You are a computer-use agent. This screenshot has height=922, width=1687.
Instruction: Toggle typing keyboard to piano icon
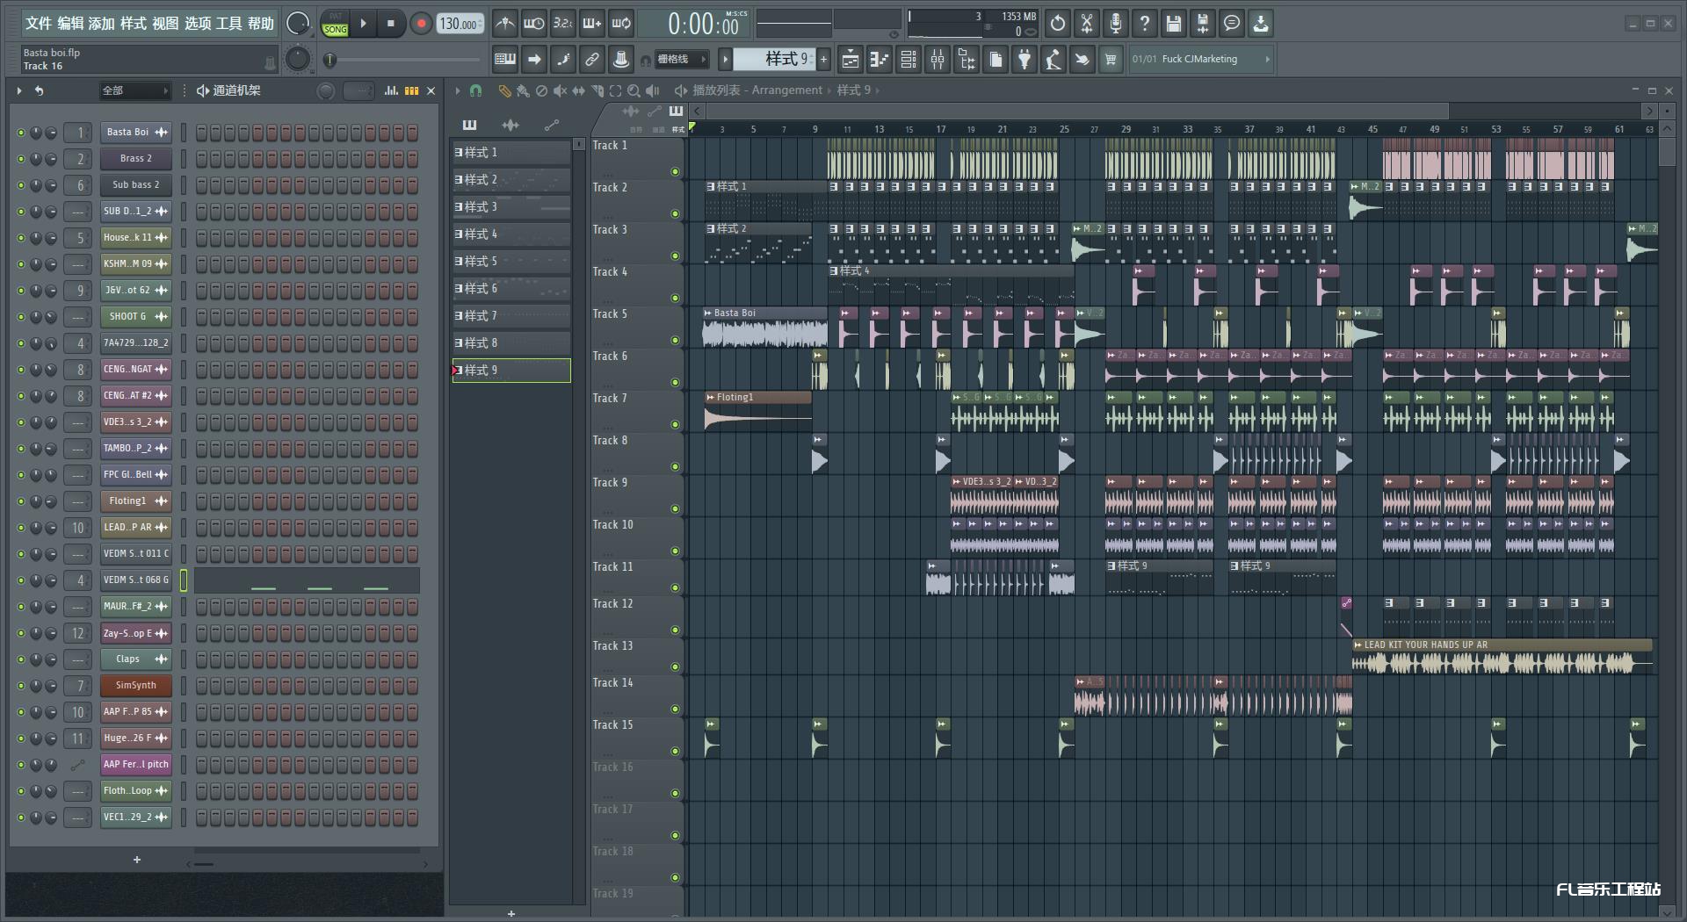point(505,59)
